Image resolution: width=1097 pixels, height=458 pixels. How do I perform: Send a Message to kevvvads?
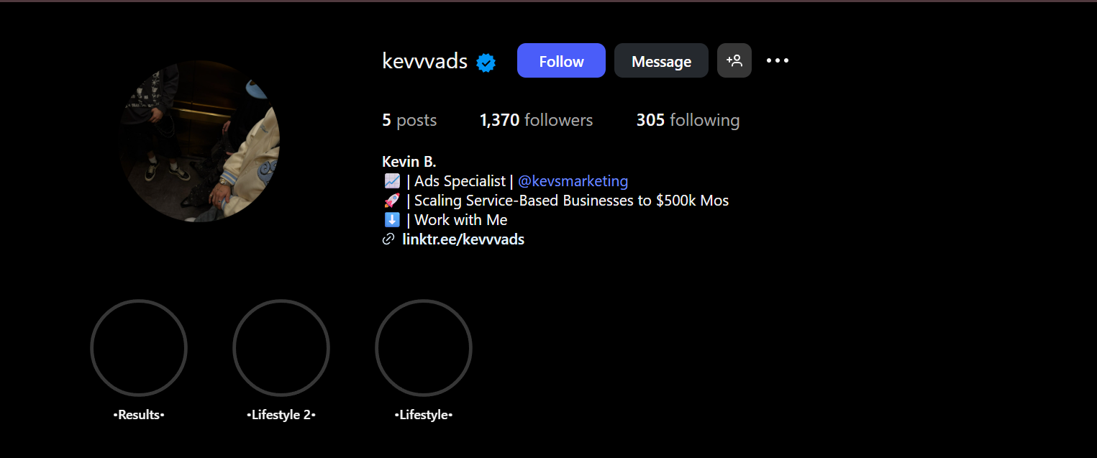click(x=660, y=60)
